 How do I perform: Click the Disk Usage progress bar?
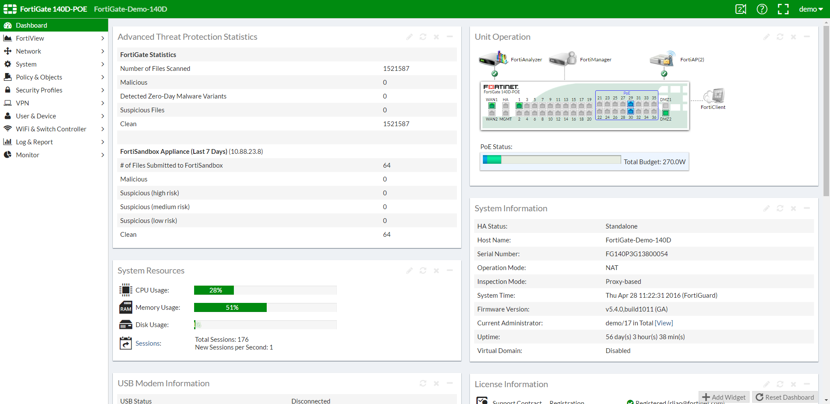tap(265, 324)
